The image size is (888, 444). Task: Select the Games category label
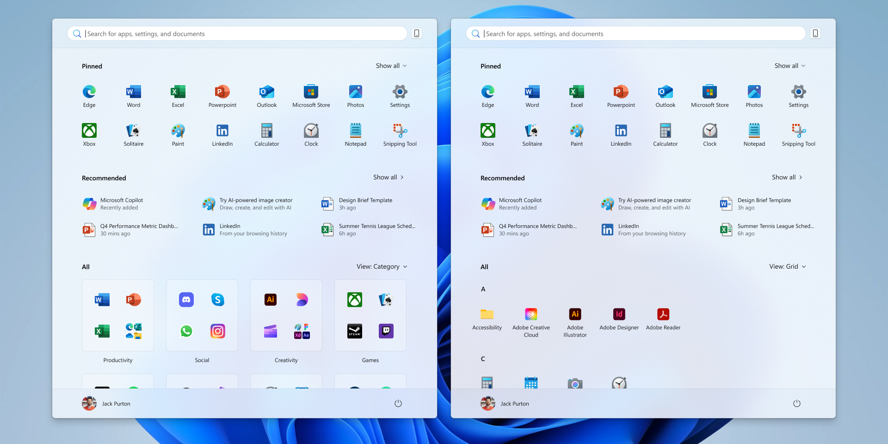pos(370,360)
